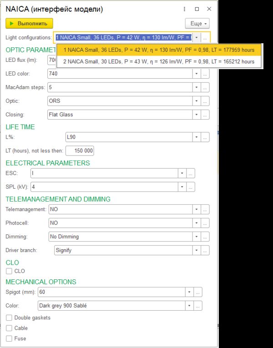
Task: Select configuration 1 with 36 LEDs
Action: click(x=159, y=50)
